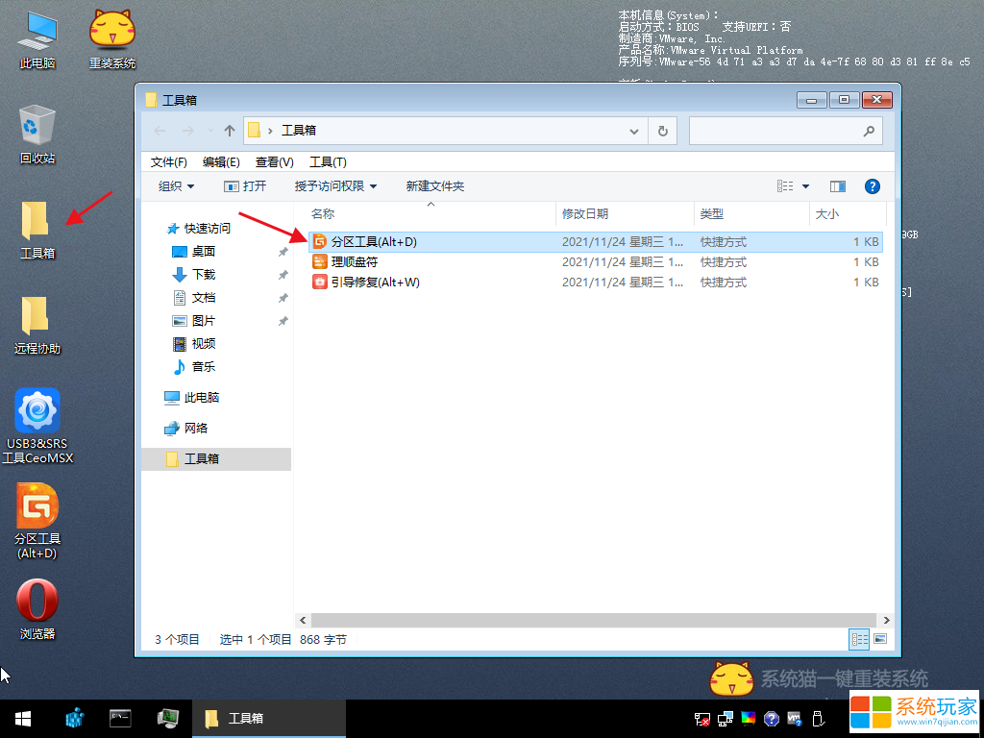This screenshot has height=738, width=984.
Task: Select 分区工具(Alt+D) file in list
Action: click(x=595, y=241)
